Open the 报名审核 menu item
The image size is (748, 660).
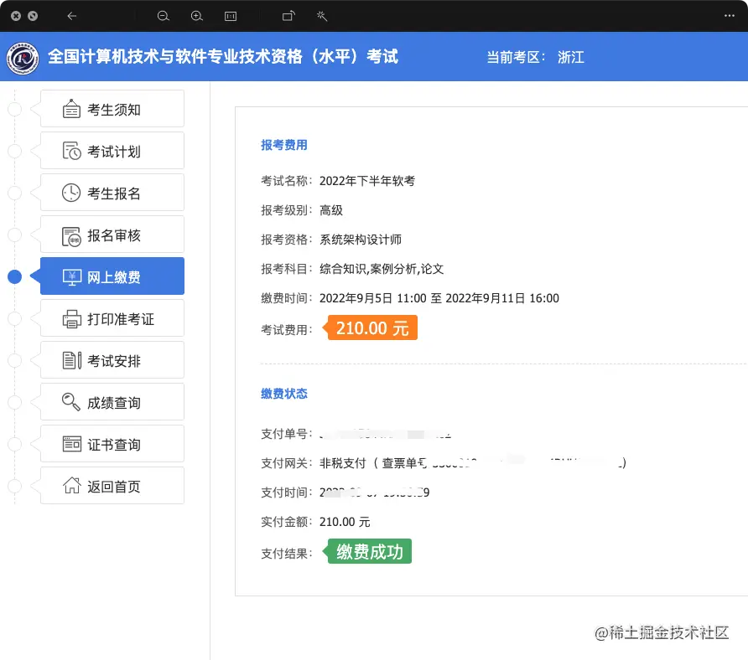[x=112, y=235]
